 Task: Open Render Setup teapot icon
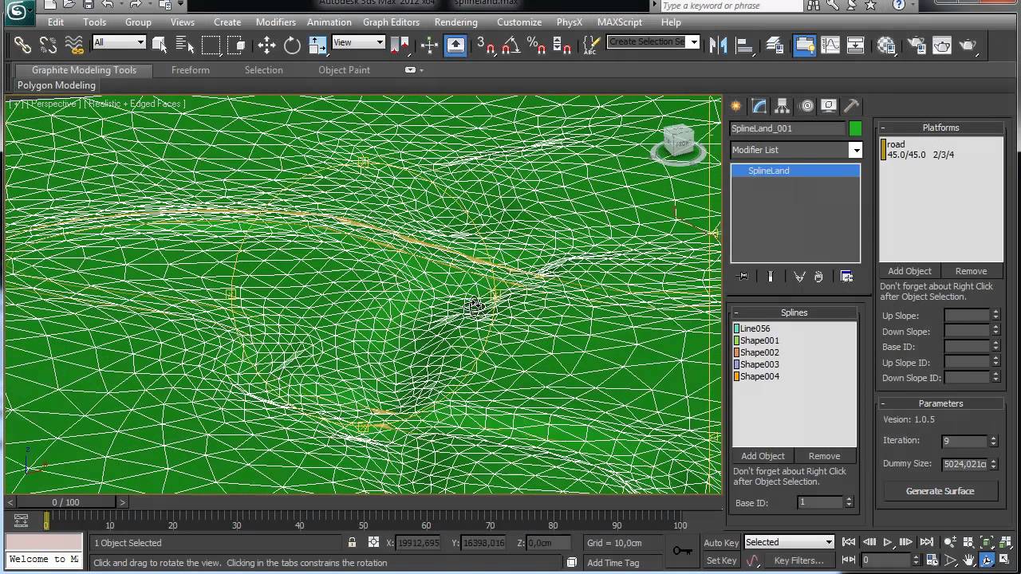[x=915, y=45]
